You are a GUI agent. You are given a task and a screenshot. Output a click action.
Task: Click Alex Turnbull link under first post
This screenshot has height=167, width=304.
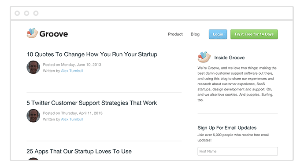click(x=72, y=71)
